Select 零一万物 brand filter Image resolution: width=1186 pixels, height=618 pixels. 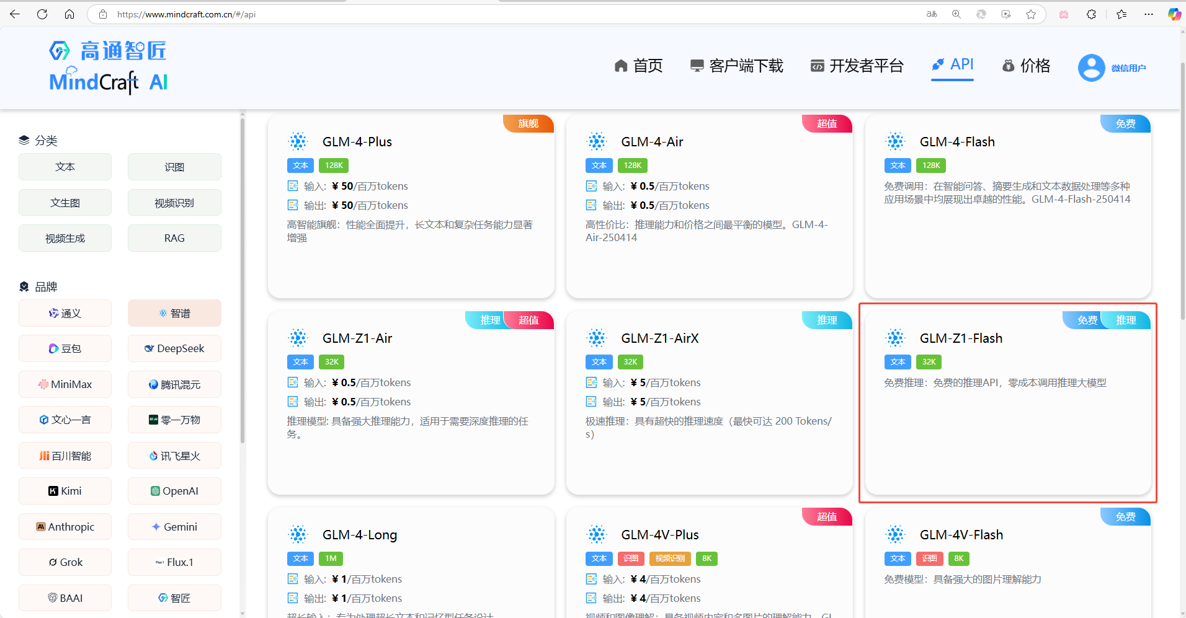[x=174, y=420]
